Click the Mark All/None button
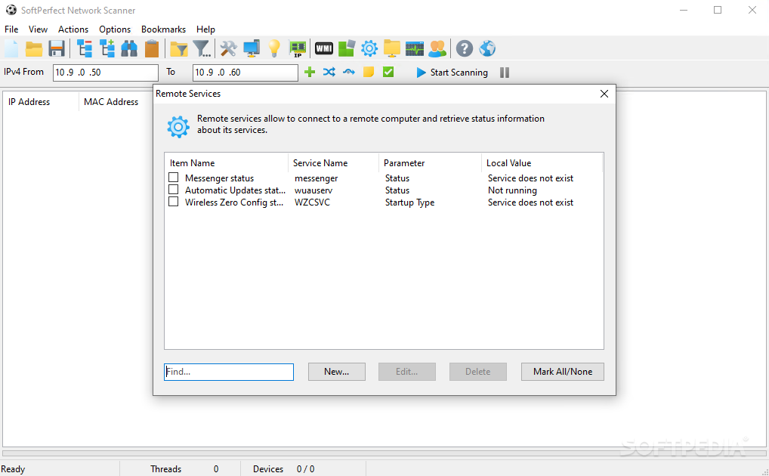769x476 pixels. point(563,372)
